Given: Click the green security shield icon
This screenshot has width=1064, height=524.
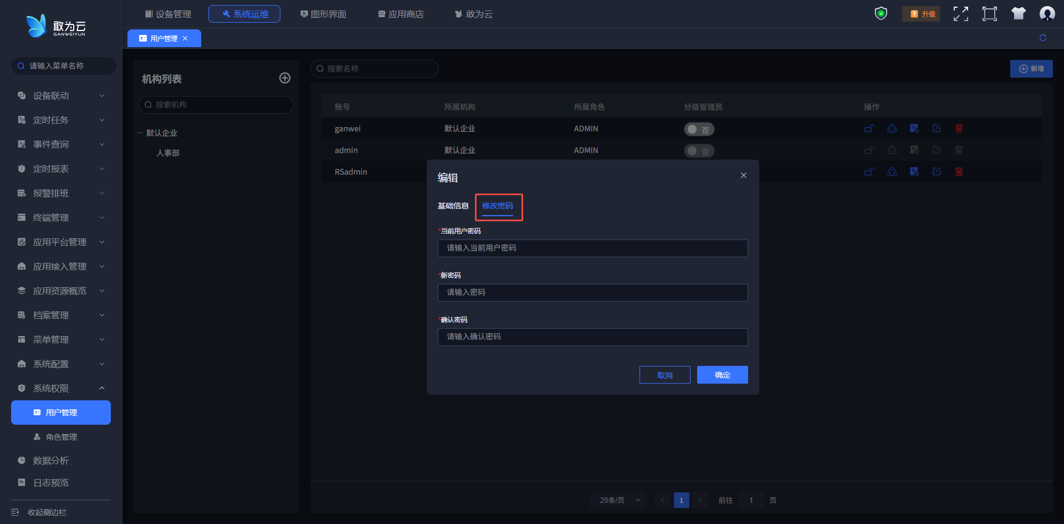Looking at the screenshot, I should (881, 14).
